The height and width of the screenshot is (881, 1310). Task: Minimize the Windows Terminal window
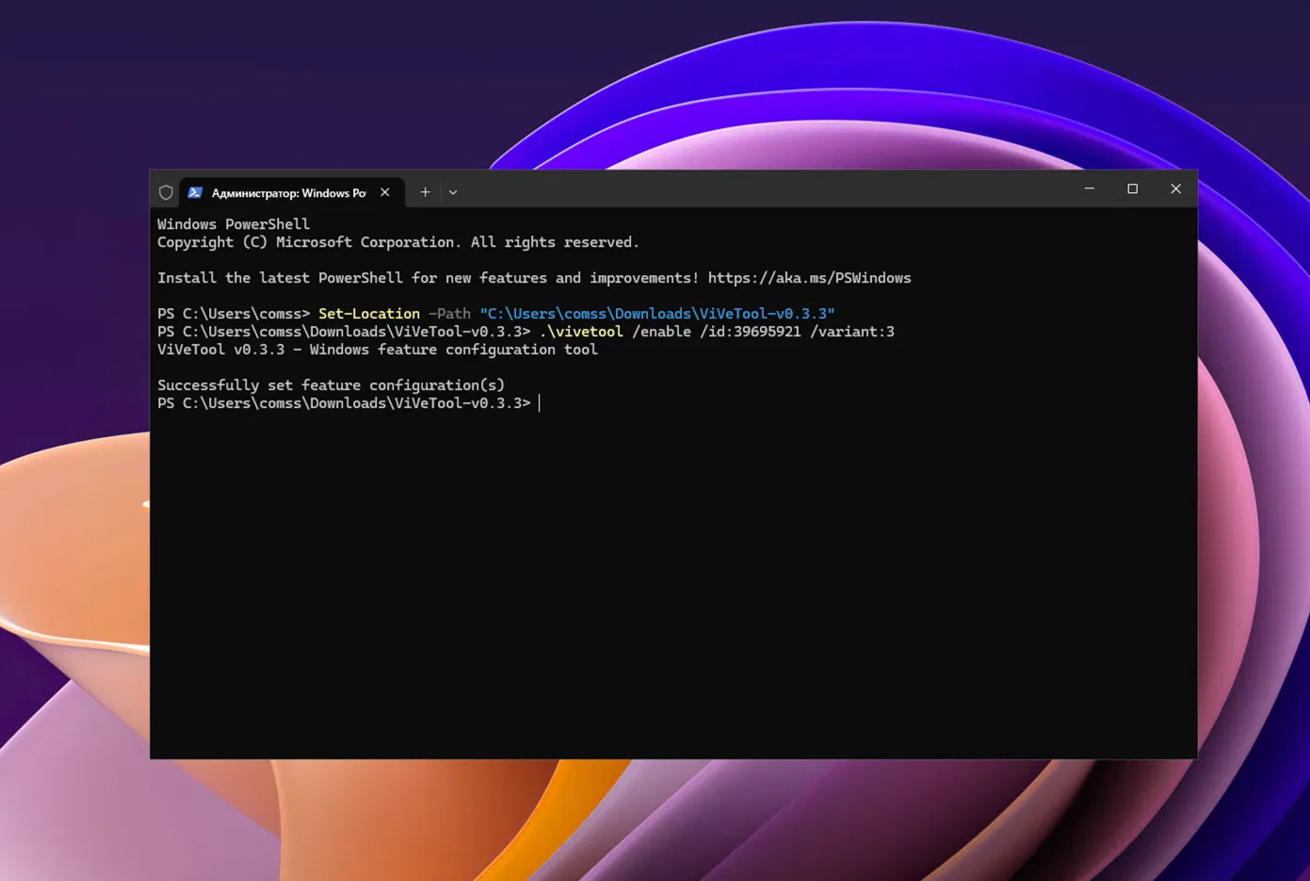click(1090, 188)
